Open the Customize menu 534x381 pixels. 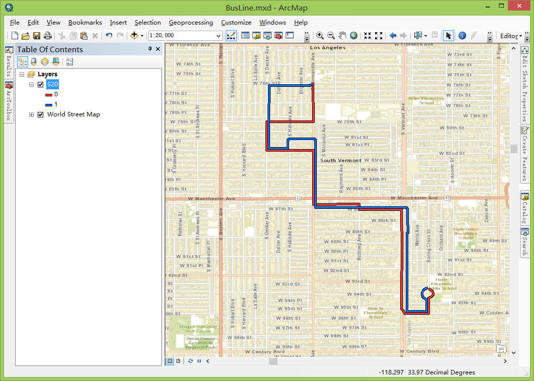236,23
